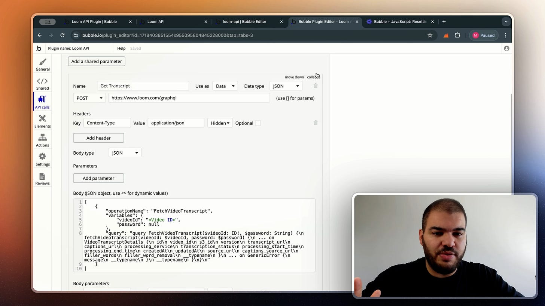Open the Elements section
The image size is (545, 306).
(42, 121)
